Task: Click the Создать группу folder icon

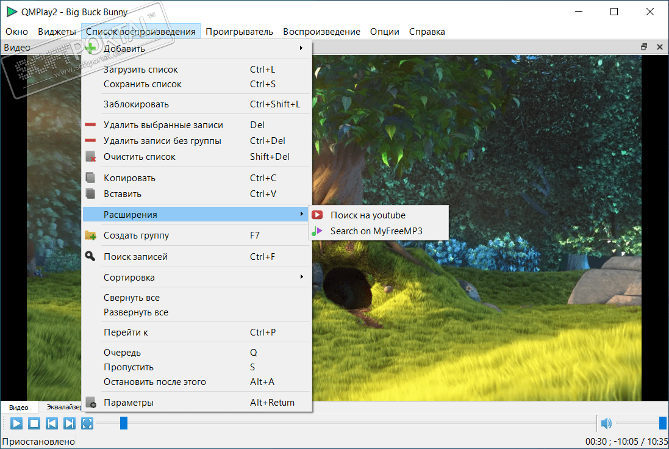Action: click(x=90, y=235)
